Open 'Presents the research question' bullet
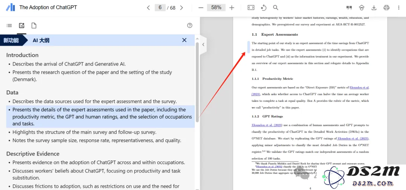The width and height of the screenshot is (406, 190). [x=92, y=76]
